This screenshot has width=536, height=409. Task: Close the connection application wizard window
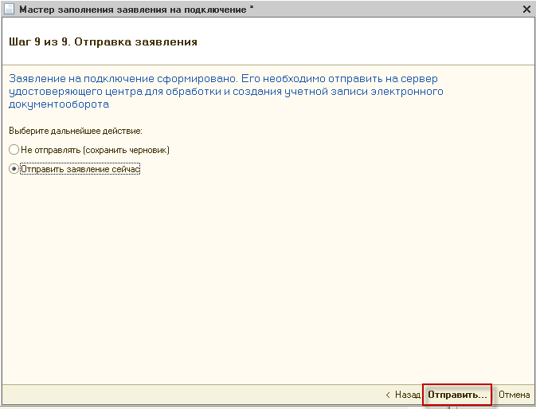(526, 9)
